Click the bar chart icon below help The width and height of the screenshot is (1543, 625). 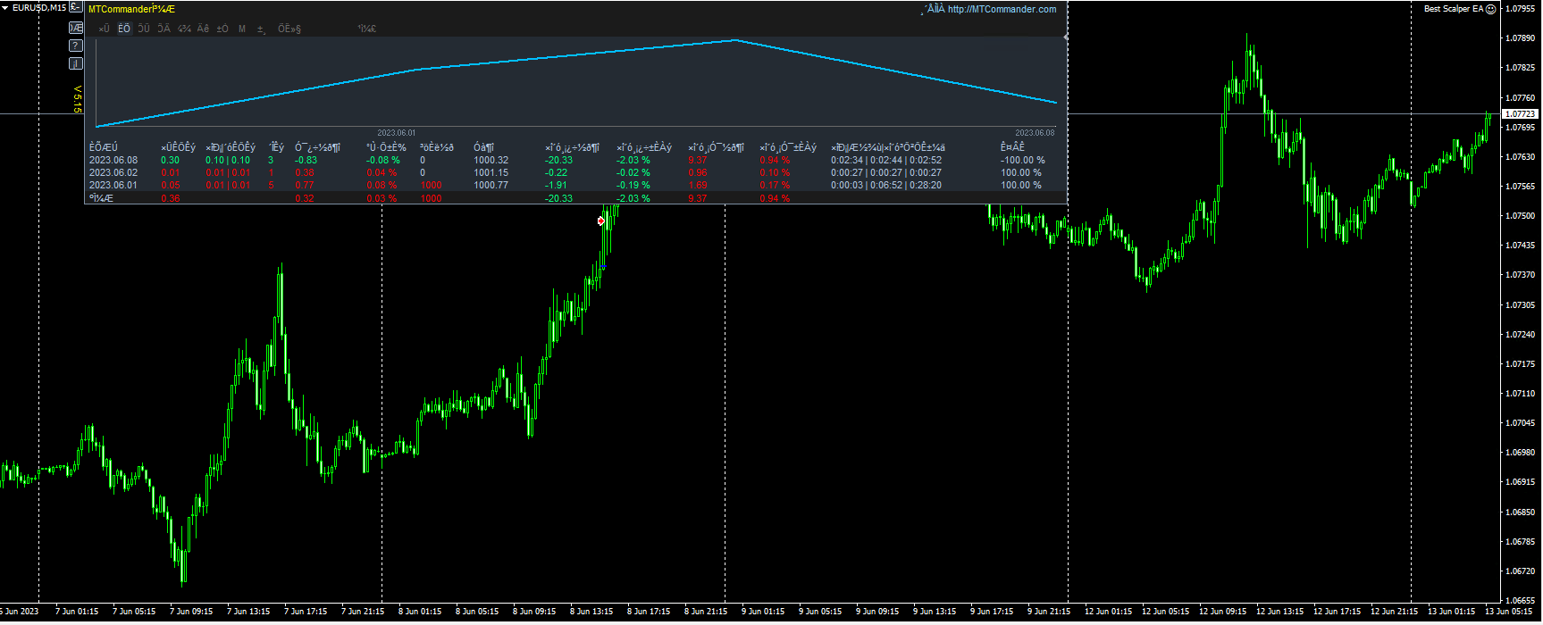[76, 63]
